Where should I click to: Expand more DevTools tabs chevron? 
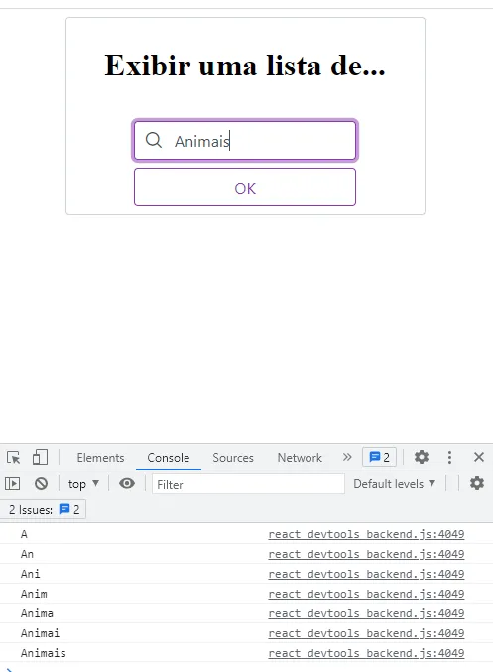click(x=347, y=457)
